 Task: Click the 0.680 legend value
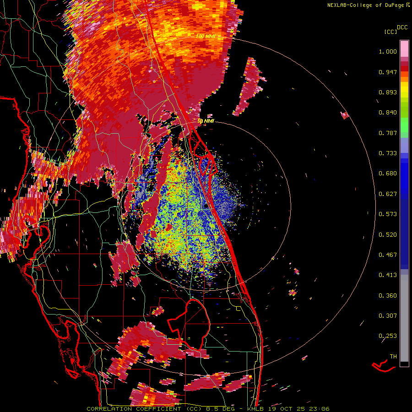pos(388,173)
